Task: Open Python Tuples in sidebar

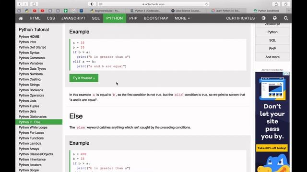Action: click(x=29, y=106)
